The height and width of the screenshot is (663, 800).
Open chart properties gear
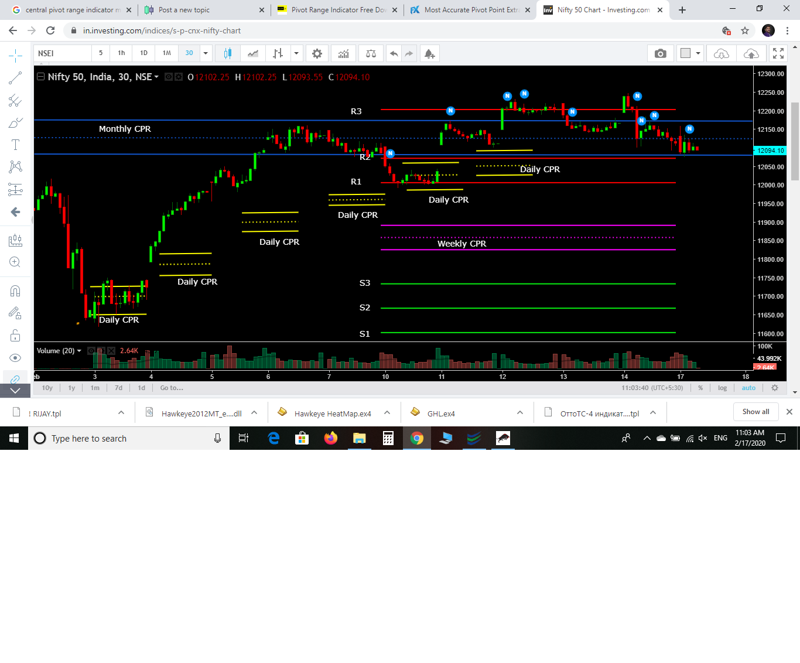317,53
